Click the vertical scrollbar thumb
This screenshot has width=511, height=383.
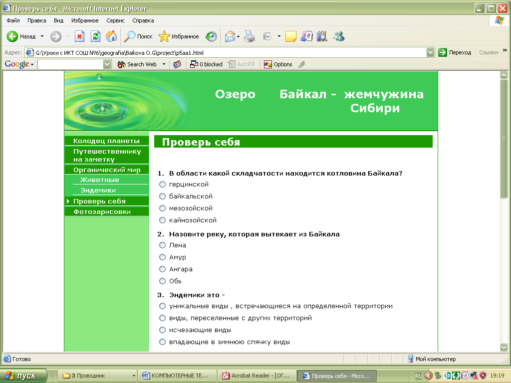[x=504, y=138]
